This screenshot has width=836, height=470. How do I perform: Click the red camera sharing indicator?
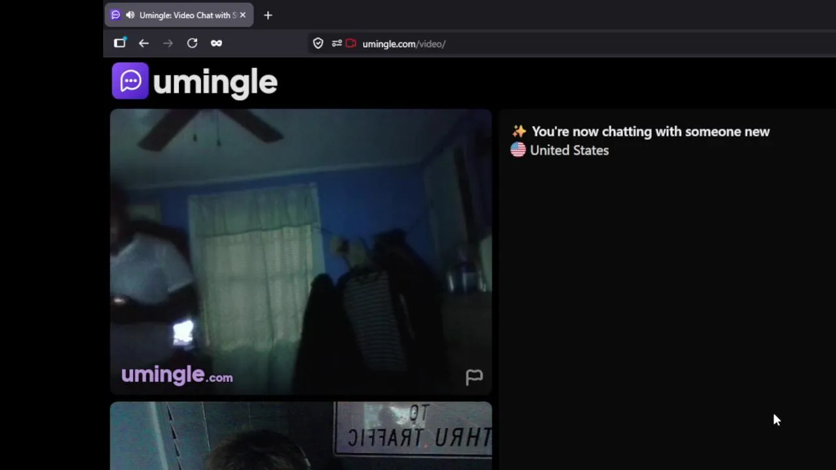(x=351, y=44)
